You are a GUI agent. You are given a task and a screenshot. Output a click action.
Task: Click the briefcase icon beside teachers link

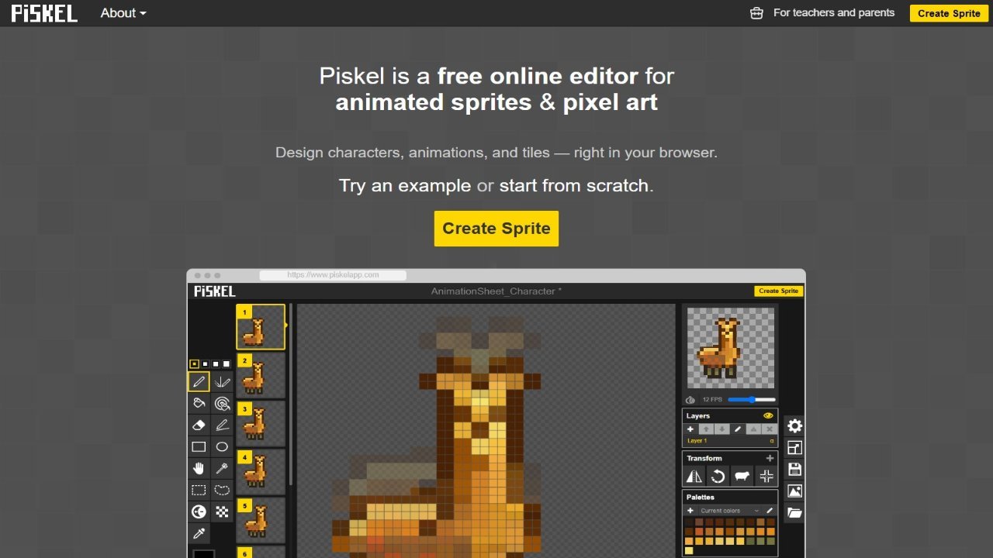coord(757,13)
